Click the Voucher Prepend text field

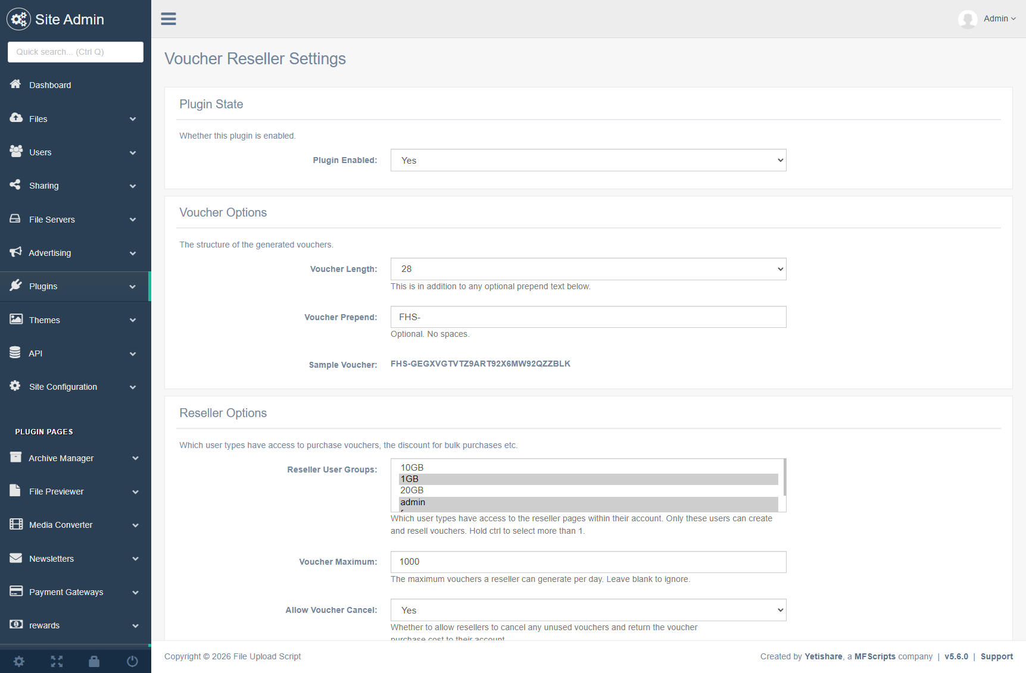point(588,317)
